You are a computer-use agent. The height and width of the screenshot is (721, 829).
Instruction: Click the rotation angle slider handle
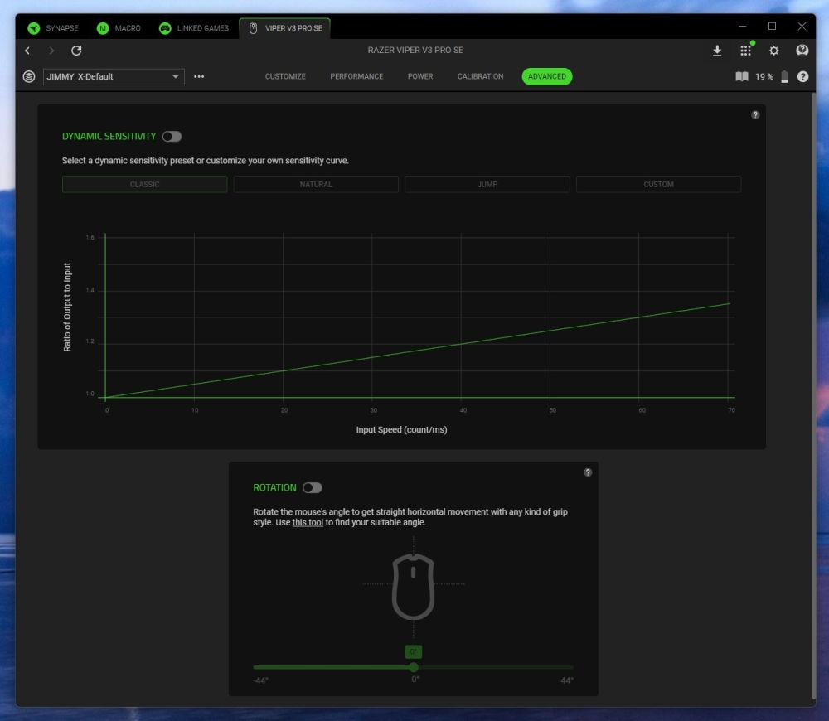click(414, 667)
